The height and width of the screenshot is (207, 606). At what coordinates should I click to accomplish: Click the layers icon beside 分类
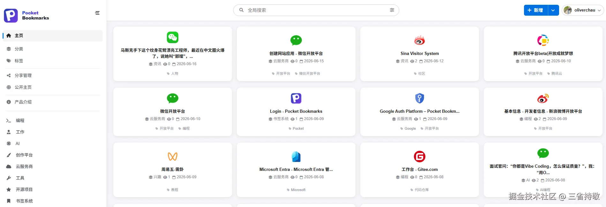pos(9,49)
